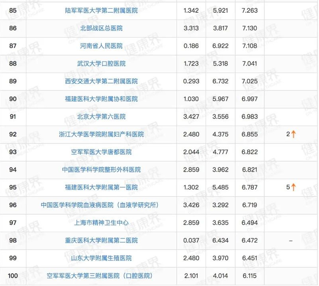The width and height of the screenshot is (319, 286).
Task: Click total score 6.787
Action: click(x=250, y=187)
